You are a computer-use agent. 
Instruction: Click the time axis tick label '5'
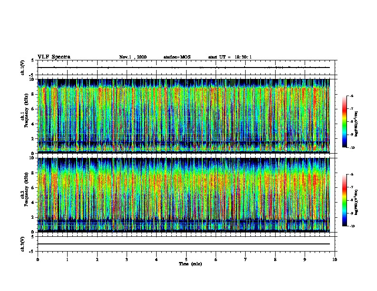tap(186, 259)
